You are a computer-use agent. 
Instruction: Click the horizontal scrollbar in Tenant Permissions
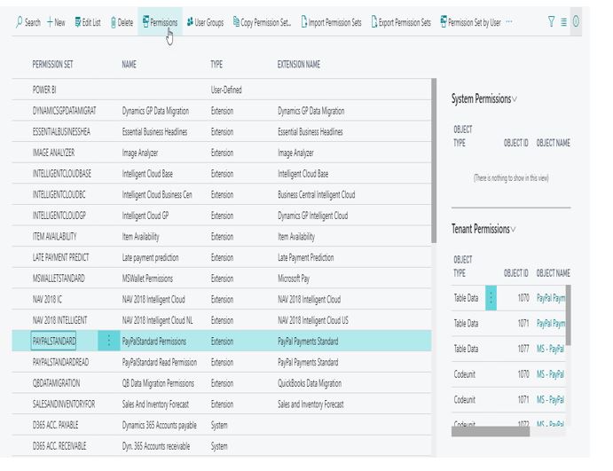tap(491, 431)
